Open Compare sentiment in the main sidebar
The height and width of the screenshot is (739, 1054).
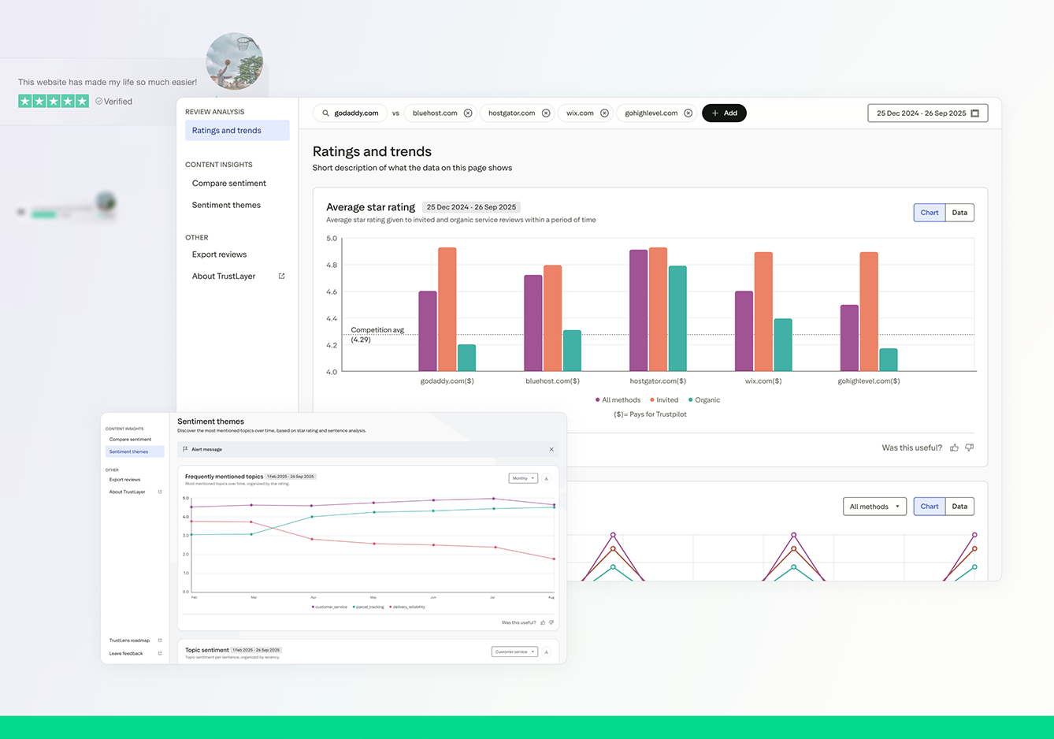[x=229, y=184]
